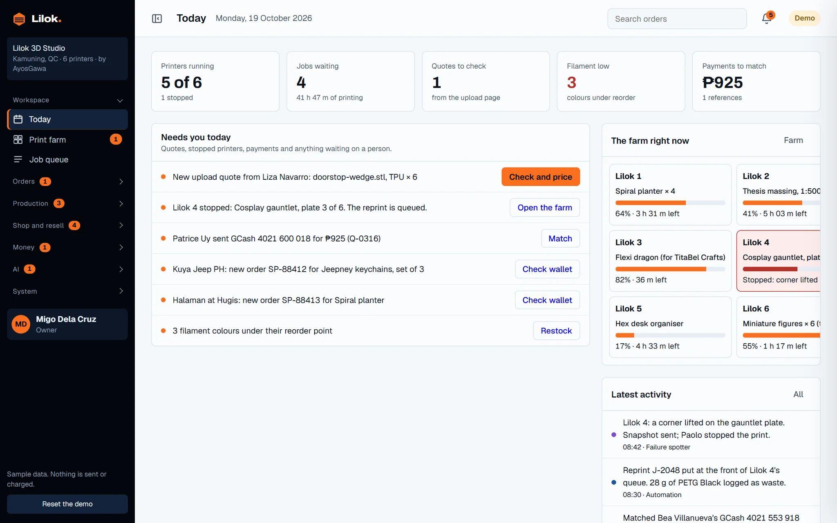Screen dimensions: 837x523
Task: Check wallet for Kuya Jeep PH order
Action: pos(547,269)
